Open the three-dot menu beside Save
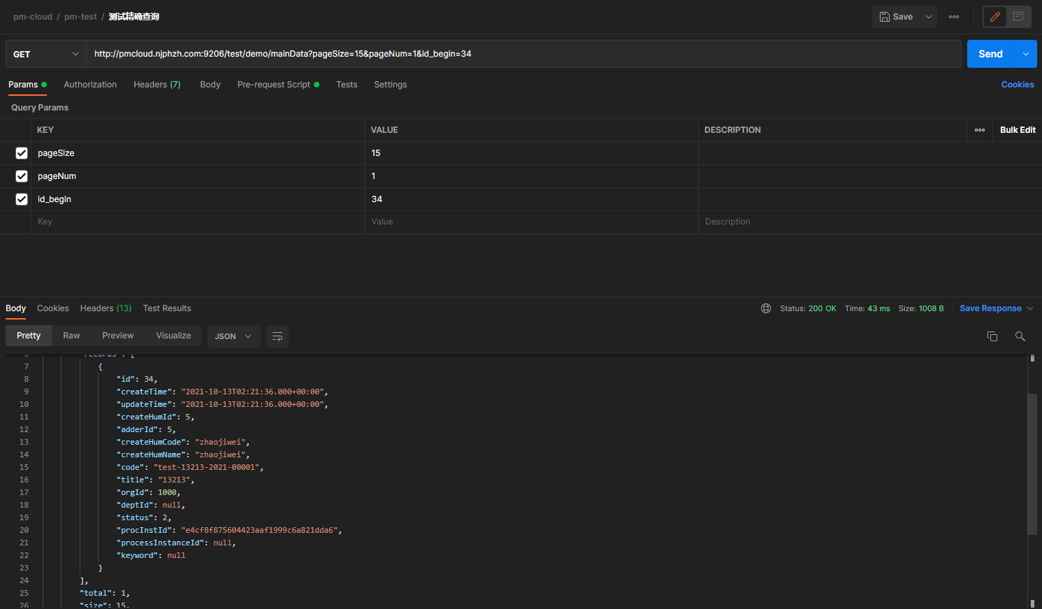This screenshot has width=1042, height=609. coord(954,17)
